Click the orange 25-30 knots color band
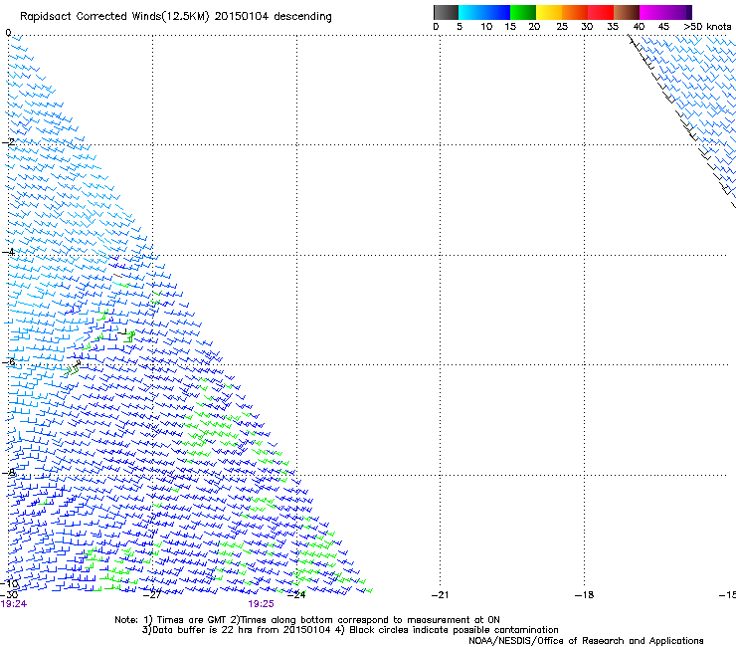 point(575,12)
